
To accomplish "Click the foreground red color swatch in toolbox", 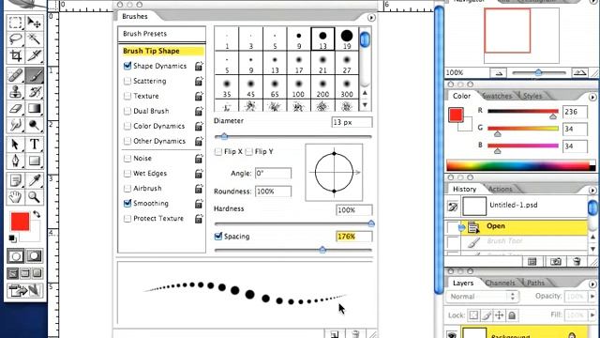I will tap(20, 222).
